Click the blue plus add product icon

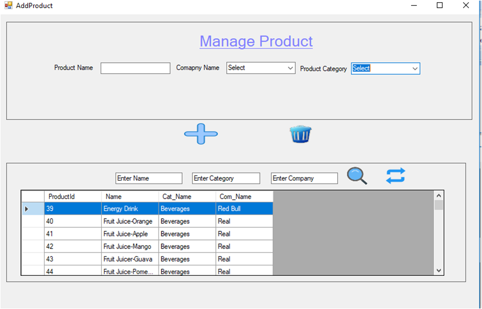[201, 134]
